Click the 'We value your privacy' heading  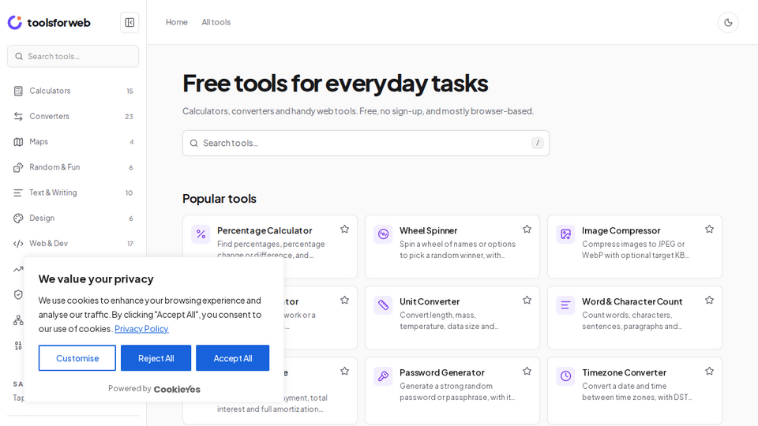coord(96,279)
